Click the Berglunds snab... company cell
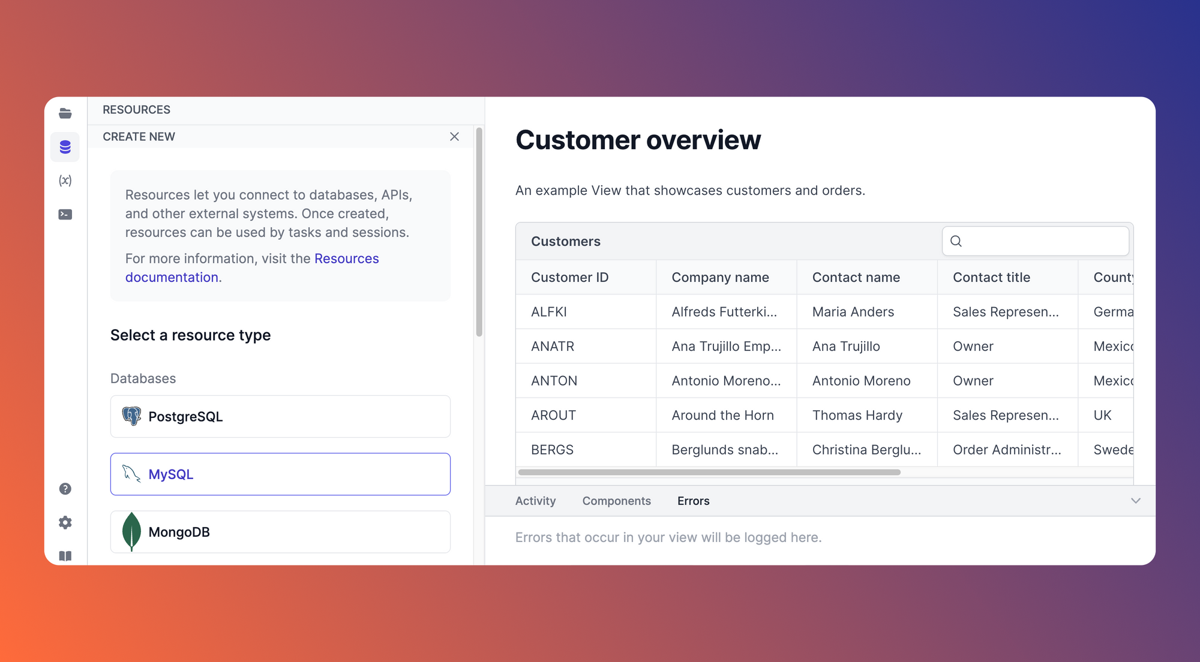 727,450
